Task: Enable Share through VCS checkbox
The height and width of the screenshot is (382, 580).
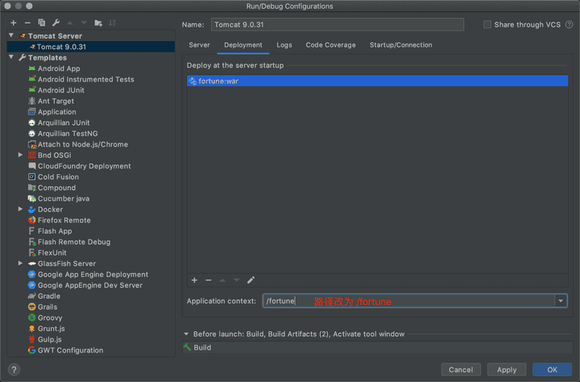Action: (x=487, y=25)
